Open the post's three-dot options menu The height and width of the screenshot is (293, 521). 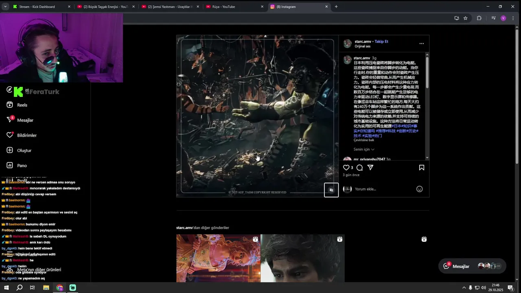tap(422, 44)
